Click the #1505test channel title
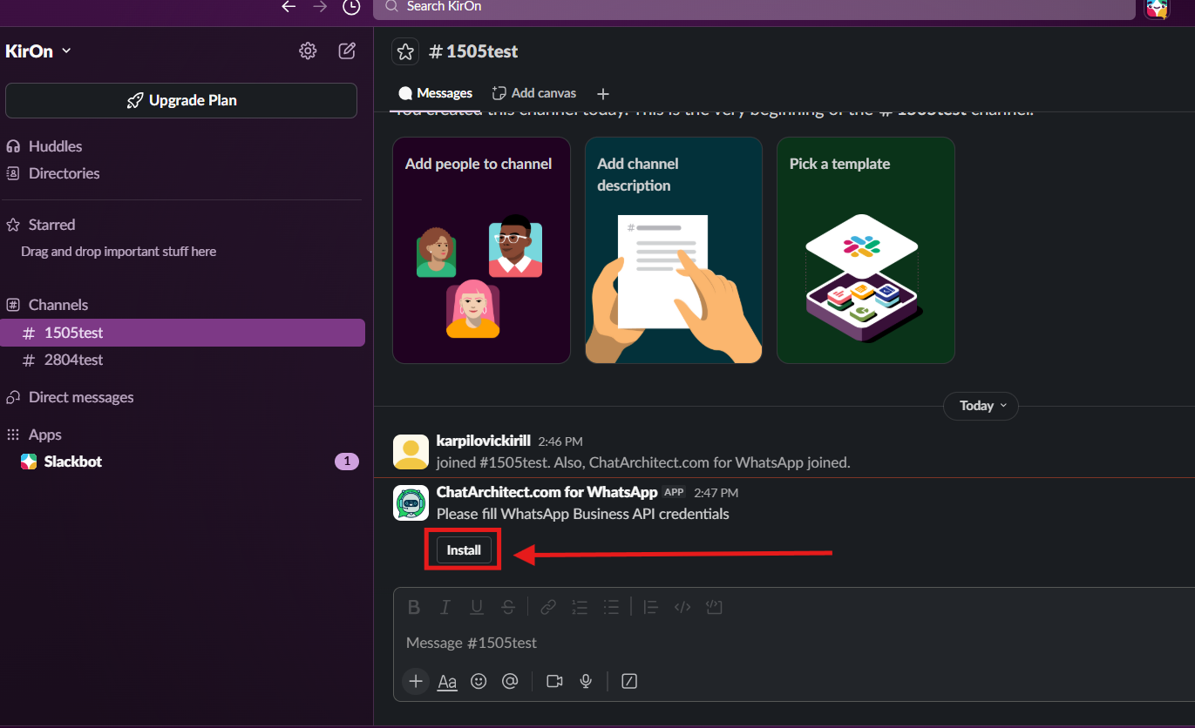1195x728 pixels. (x=473, y=51)
